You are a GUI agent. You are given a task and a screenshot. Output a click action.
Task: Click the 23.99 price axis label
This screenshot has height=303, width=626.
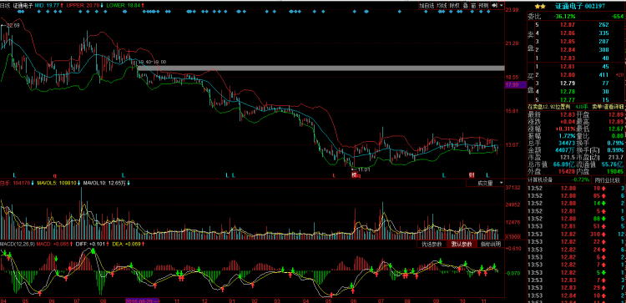point(512,10)
